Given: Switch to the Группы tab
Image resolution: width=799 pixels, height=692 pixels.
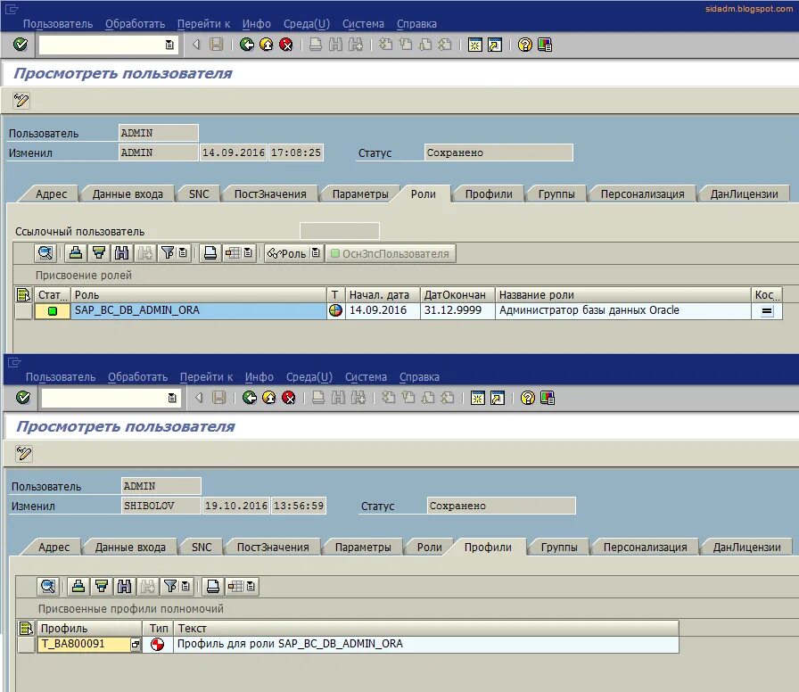Looking at the screenshot, I should [x=556, y=194].
